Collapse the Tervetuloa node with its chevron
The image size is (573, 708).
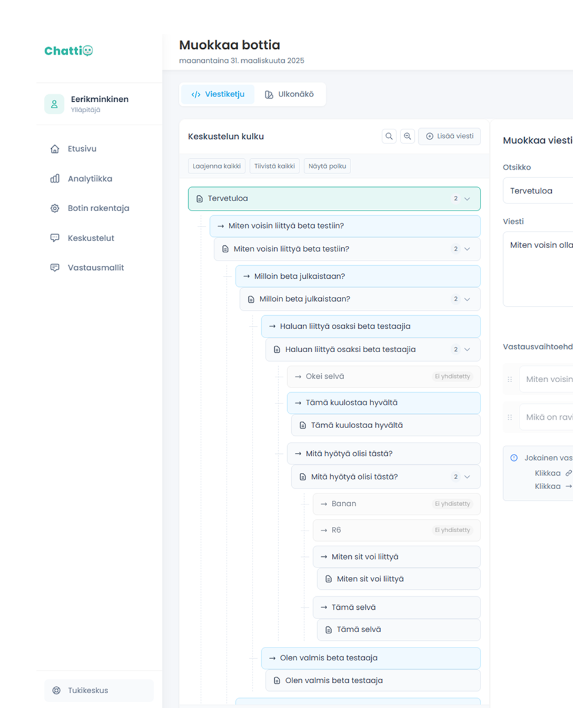tap(467, 199)
